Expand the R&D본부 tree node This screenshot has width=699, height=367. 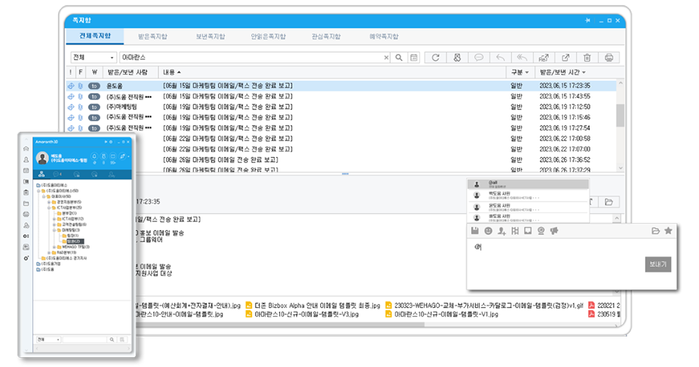click(x=48, y=253)
